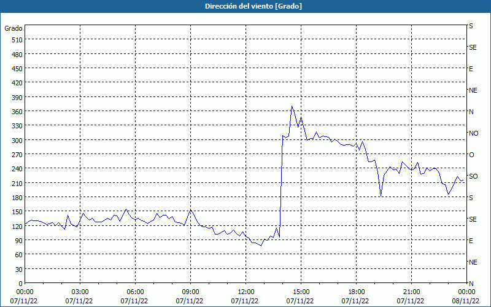Pick the 180 degree axis label
Image resolution: width=491 pixels, height=307 pixels.
(x=17, y=198)
